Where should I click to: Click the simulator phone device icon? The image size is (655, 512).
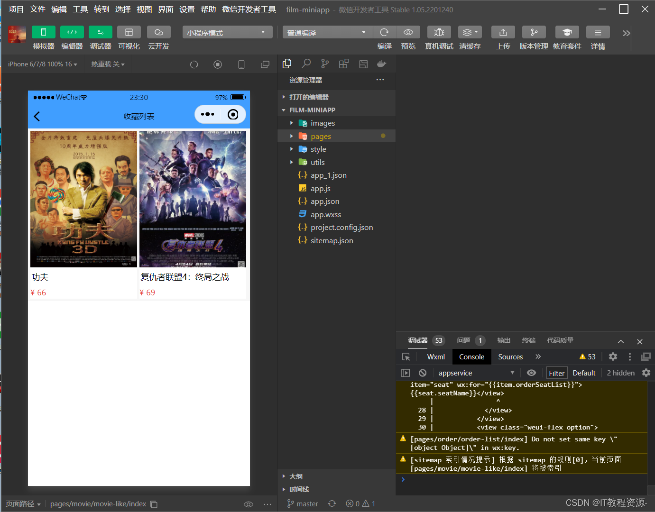tap(241, 64)
